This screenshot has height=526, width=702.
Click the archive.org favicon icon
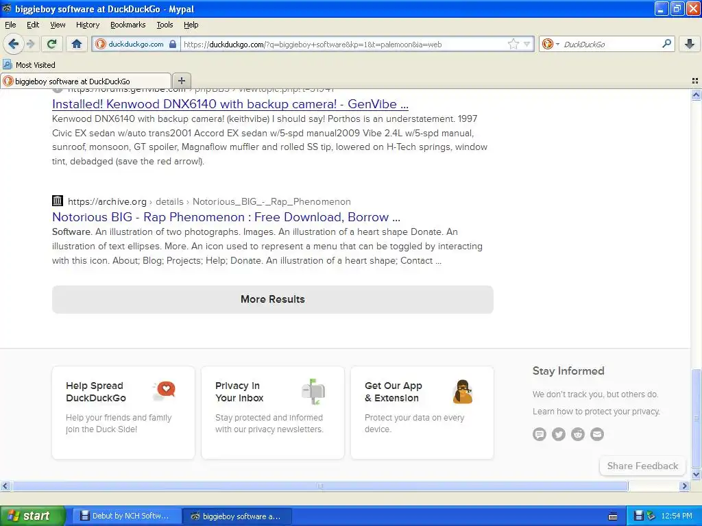tap(58, 201)
